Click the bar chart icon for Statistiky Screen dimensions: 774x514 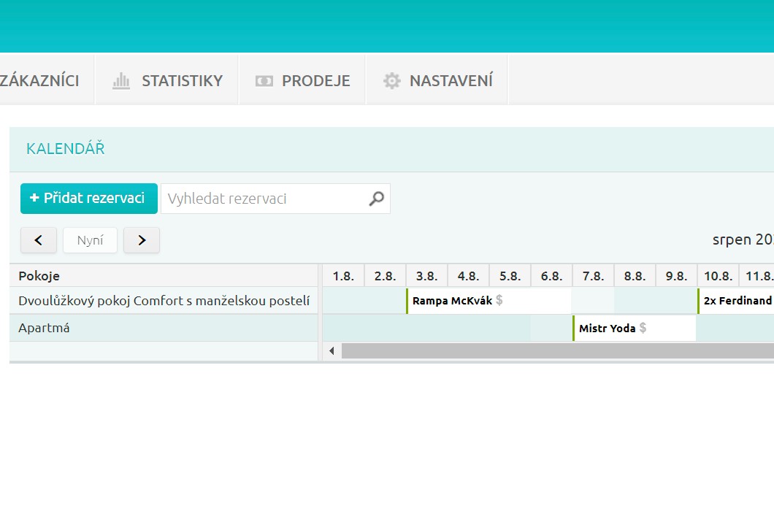point(121,80)
